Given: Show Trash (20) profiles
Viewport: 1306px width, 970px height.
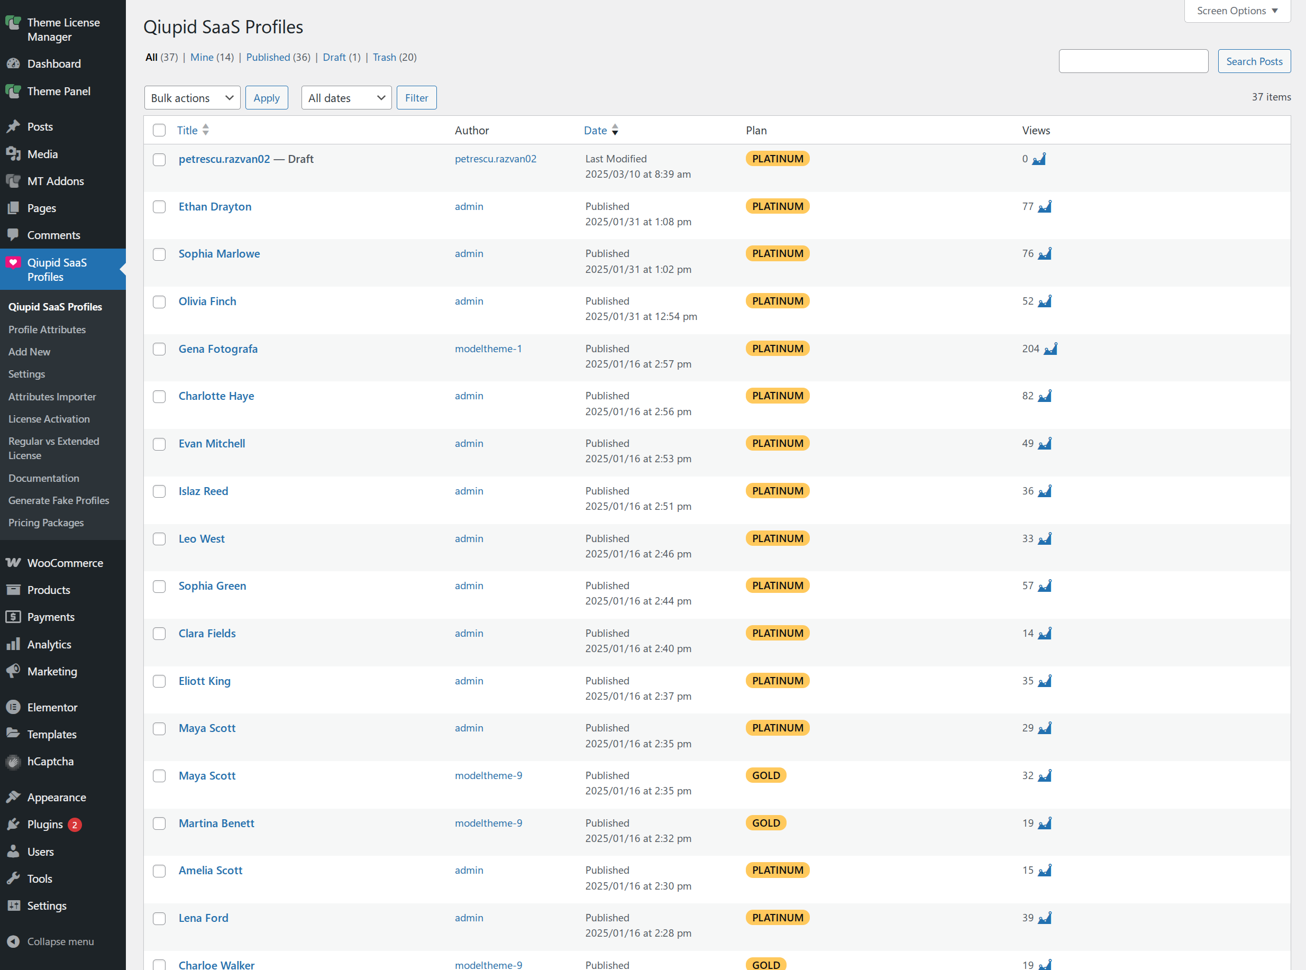Looking at the screenshot, I should click(395, 57).
